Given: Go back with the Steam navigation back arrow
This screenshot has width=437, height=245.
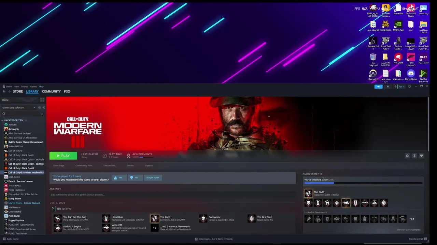Looking at the screenshot, I should tap(4, 92).
